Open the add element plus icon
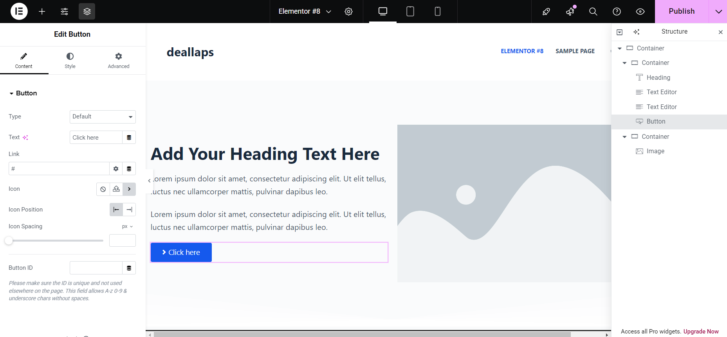 coord(42,11)
